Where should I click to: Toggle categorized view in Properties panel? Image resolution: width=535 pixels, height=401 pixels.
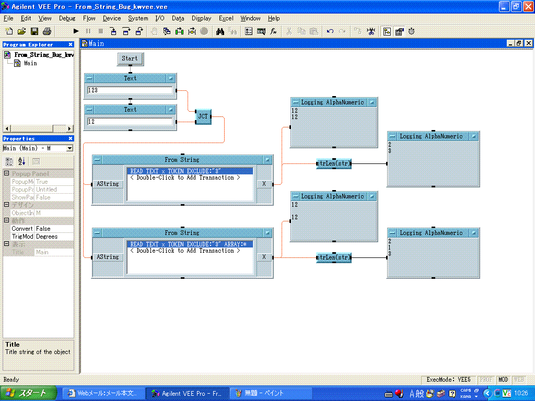click(9, 162)
